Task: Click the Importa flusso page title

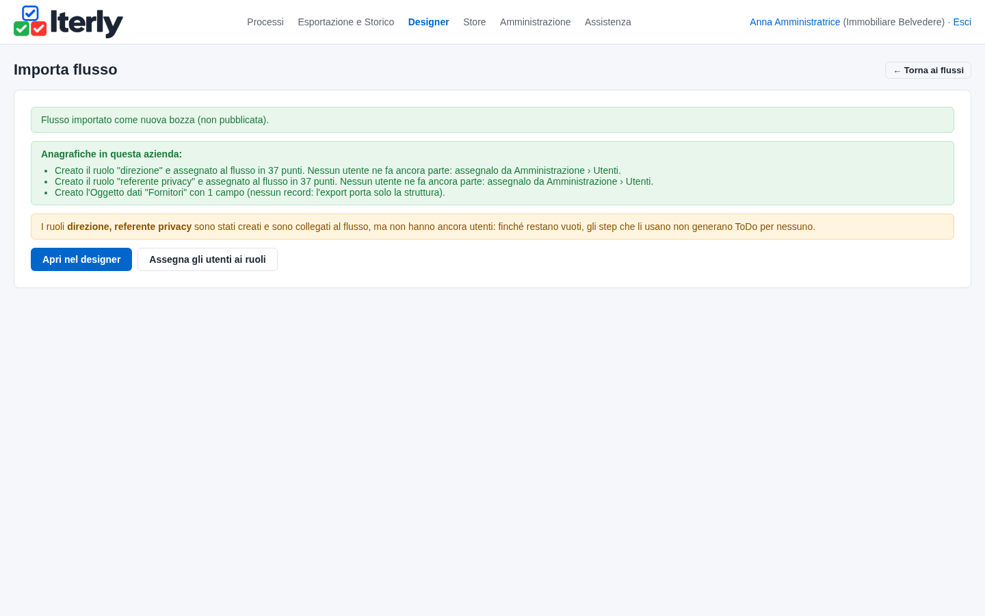Action: [66, 70]
